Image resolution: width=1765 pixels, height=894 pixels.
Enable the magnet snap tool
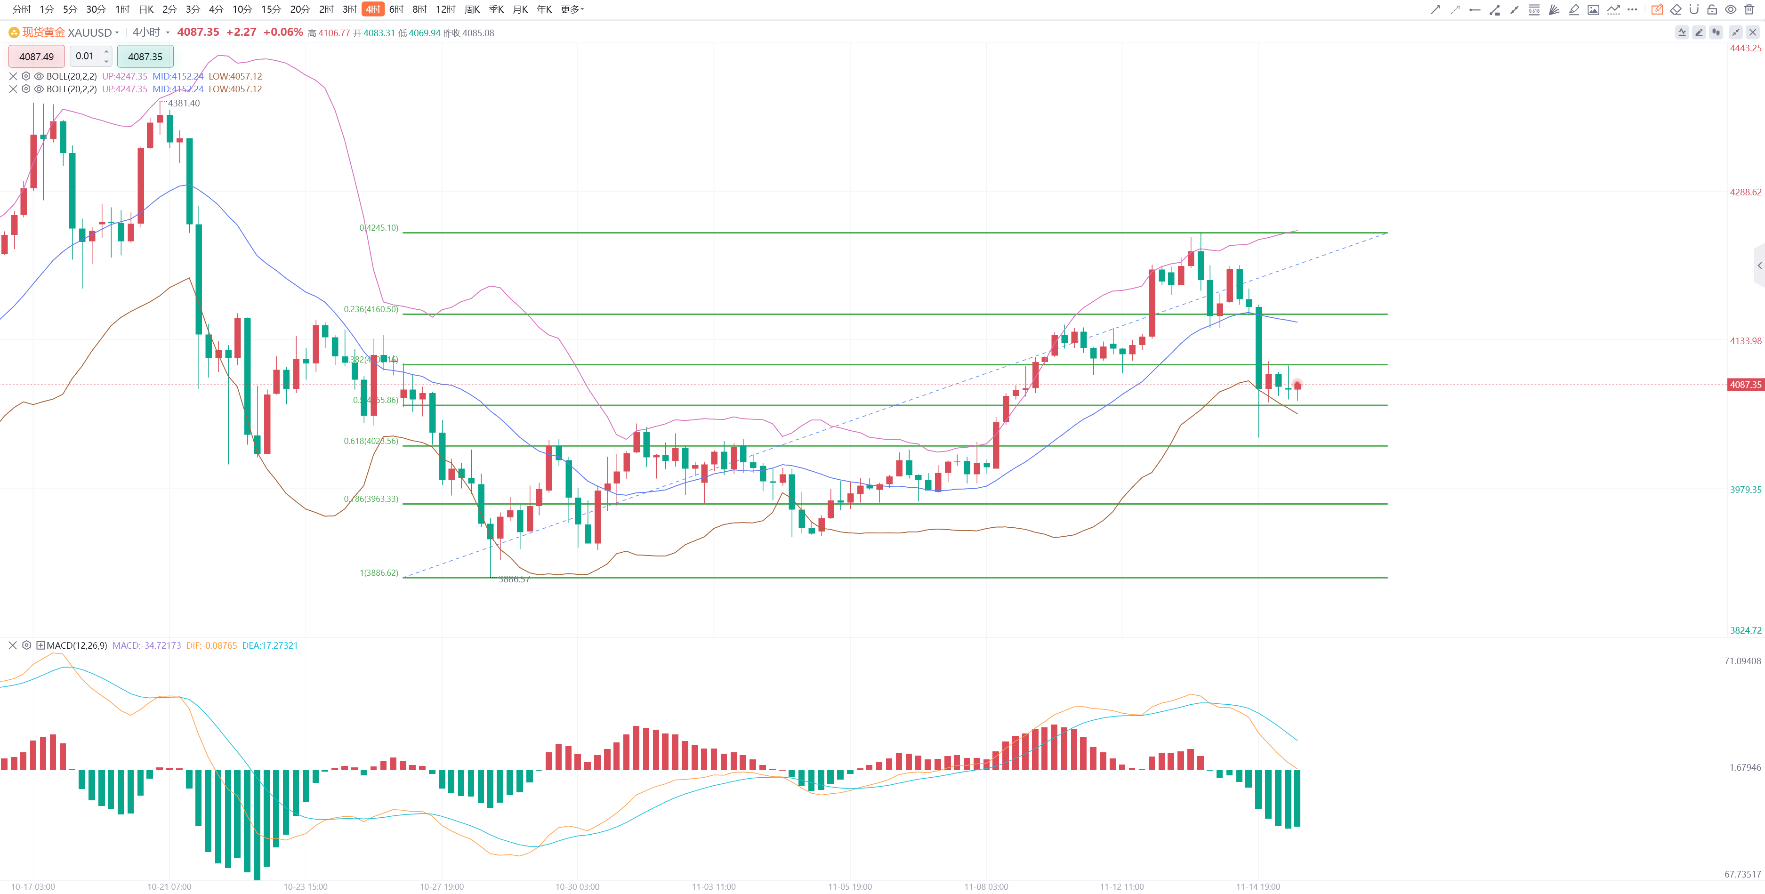(1694, 9)
